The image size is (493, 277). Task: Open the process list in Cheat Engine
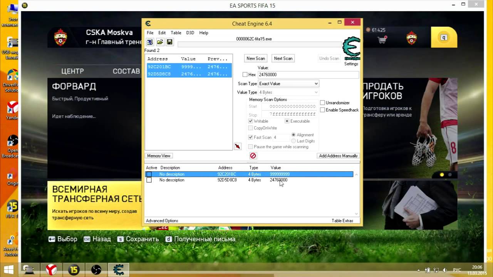(150, 42)
